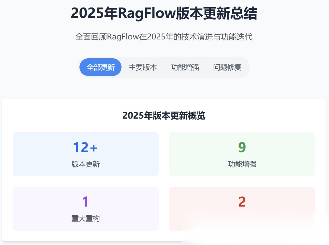This screenshot has width=329, height=245.
Task: Click the 1 重大重构 stat card
Action: (x=86, y=209)
